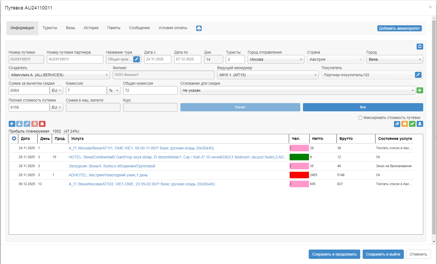The height and width of the screenshot is (264, 437).
Task: Click Сохранить и выйти button
Action: 383,254
